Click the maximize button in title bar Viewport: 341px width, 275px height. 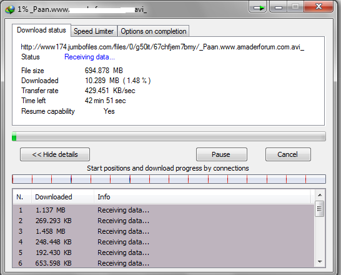(x=295, y=7)
